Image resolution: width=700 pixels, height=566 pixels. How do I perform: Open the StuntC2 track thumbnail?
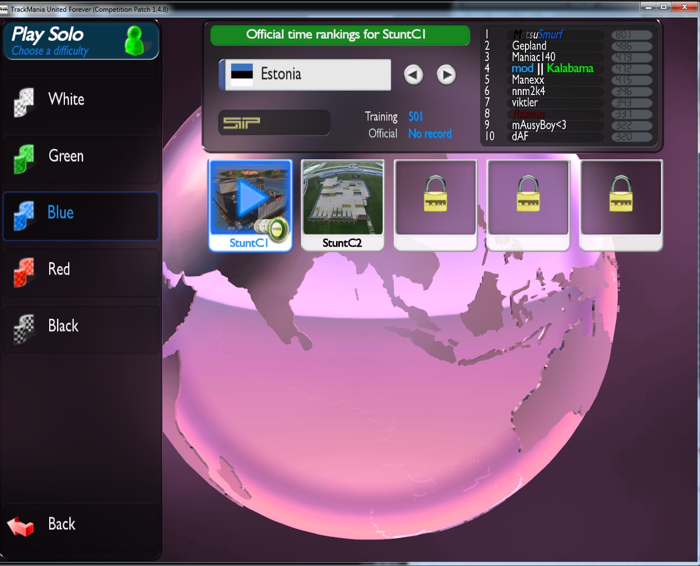[x=342, y=198]
